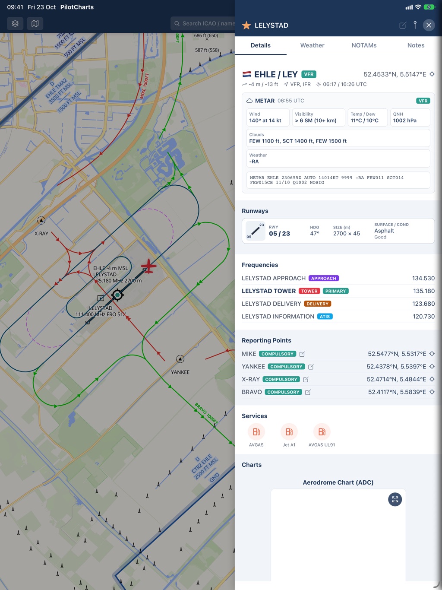Open the Aerodrome Chart (ADC) thumbnail
The width and height of the screenshot is (442, 590).
(x=338, y=536)
